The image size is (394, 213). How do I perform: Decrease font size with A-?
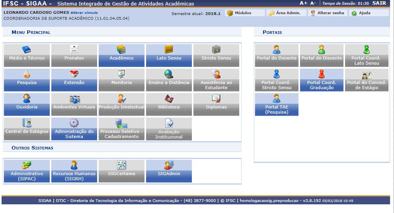(313, 3)
